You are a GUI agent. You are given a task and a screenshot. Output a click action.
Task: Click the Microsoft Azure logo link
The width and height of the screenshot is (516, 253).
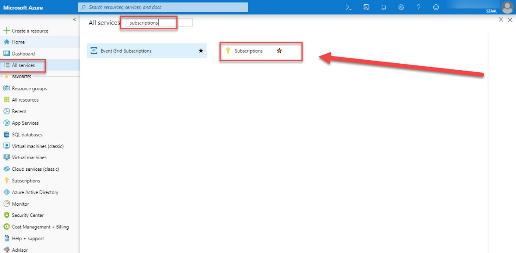click(x=23, y=7)
